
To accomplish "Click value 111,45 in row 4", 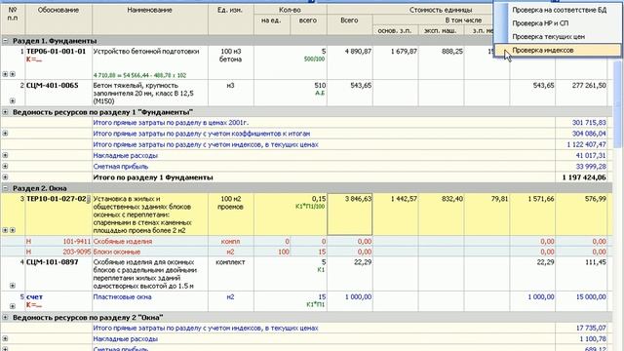I will tap(595, 262).
